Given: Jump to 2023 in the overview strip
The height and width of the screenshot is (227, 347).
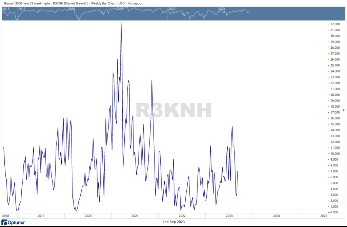Looking at the screenshot, I should [x=221, y=8].
